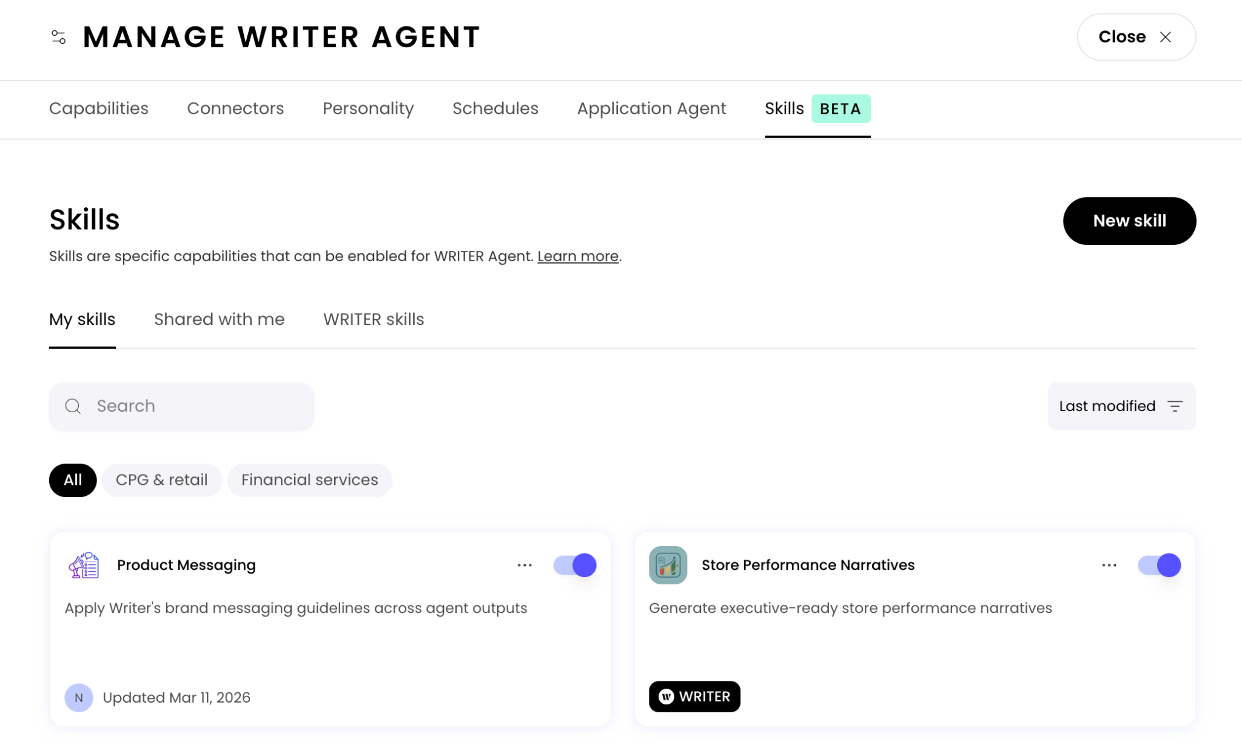Click the N user avatar
Screen dimensions: 1242x742
point(79,697)
